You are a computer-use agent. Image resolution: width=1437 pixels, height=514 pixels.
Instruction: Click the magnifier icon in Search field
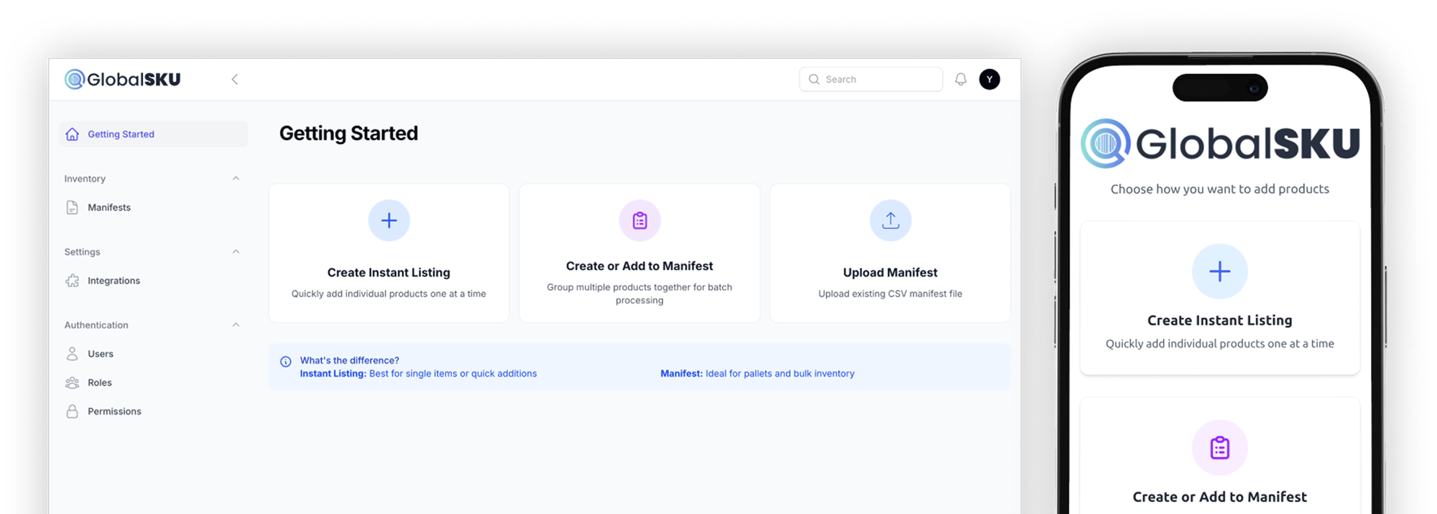click(814, 79)
